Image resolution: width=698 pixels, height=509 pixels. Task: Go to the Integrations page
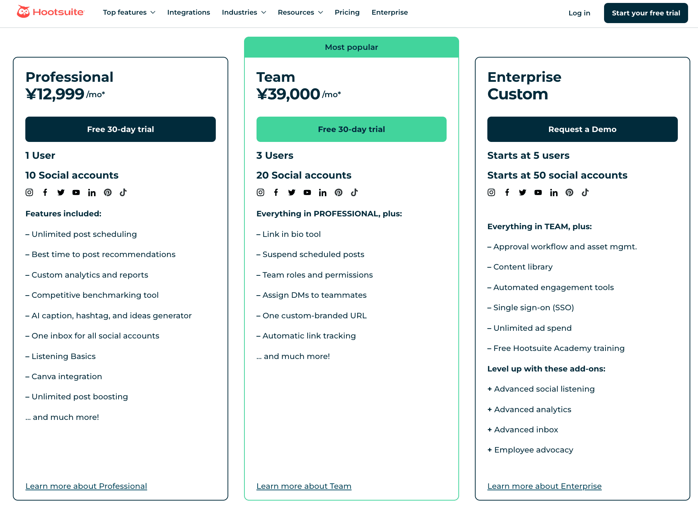click(x=189, y=12)
